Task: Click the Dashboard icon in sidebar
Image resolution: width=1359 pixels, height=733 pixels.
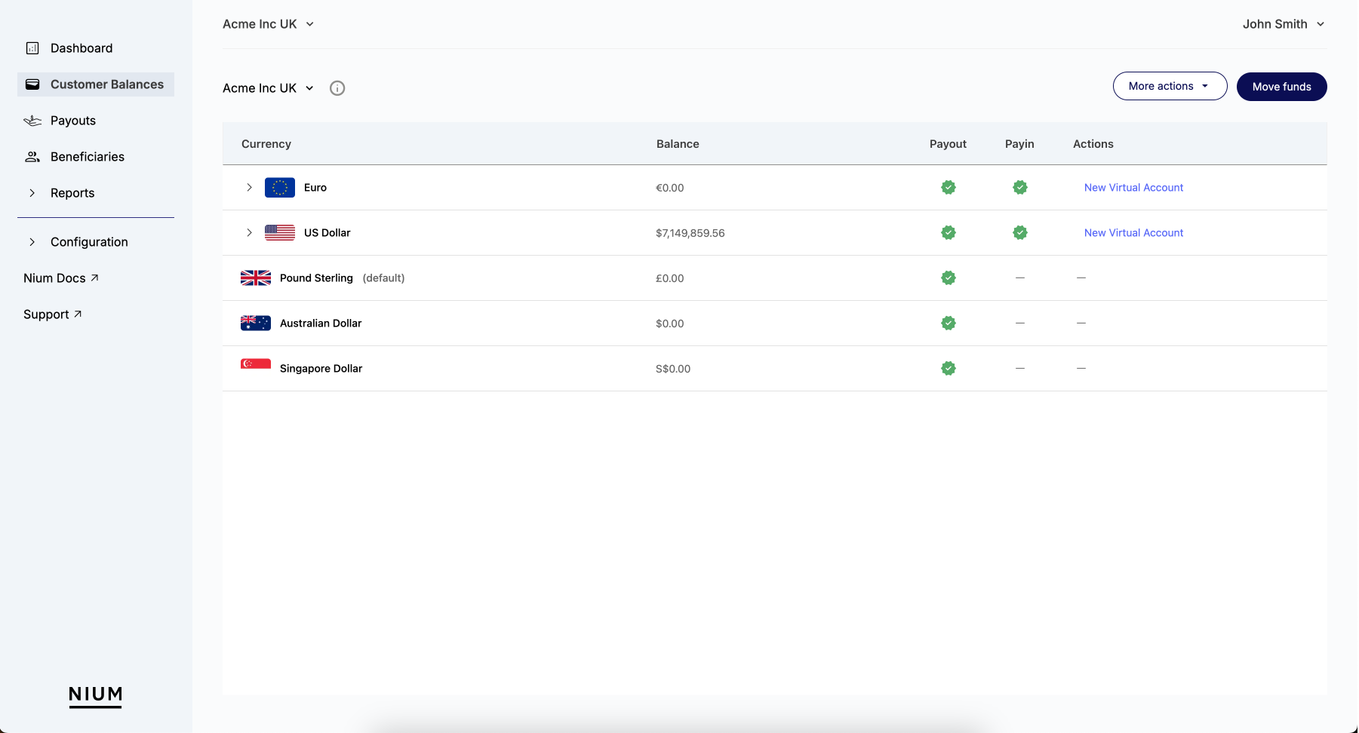Action: pyautogui.click(x=32, y=48)
